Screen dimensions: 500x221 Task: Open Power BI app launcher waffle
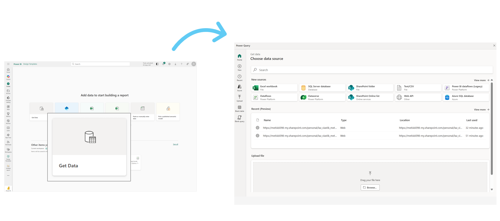[8, 64]
